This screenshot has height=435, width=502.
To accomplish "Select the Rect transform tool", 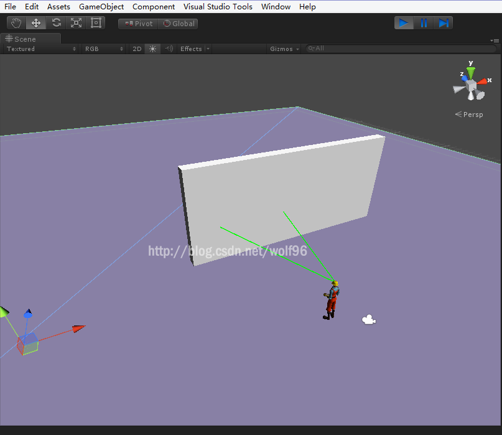I will tap(96, 23).
